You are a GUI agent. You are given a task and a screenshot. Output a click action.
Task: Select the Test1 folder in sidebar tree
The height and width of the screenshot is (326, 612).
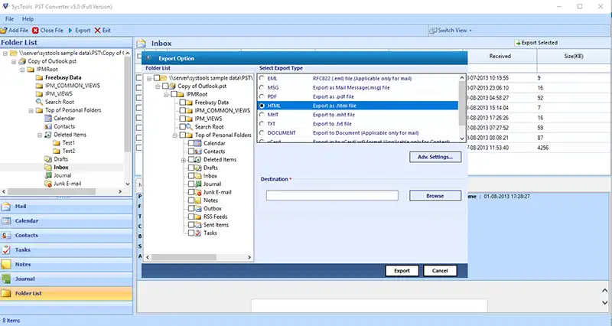pyautogui.click(x=69, y=143)
